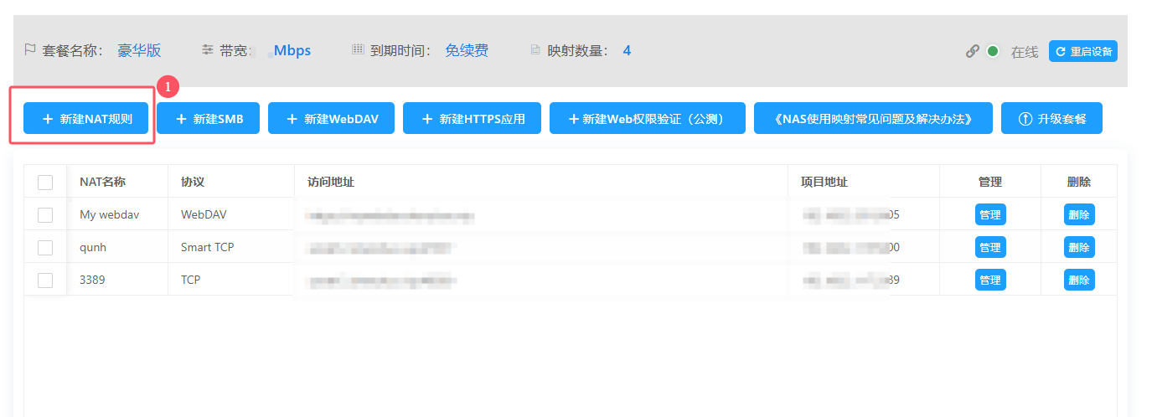
Task: Click 新建HTTPS应用 to add HTTPS app
Action: coord(472,119)
